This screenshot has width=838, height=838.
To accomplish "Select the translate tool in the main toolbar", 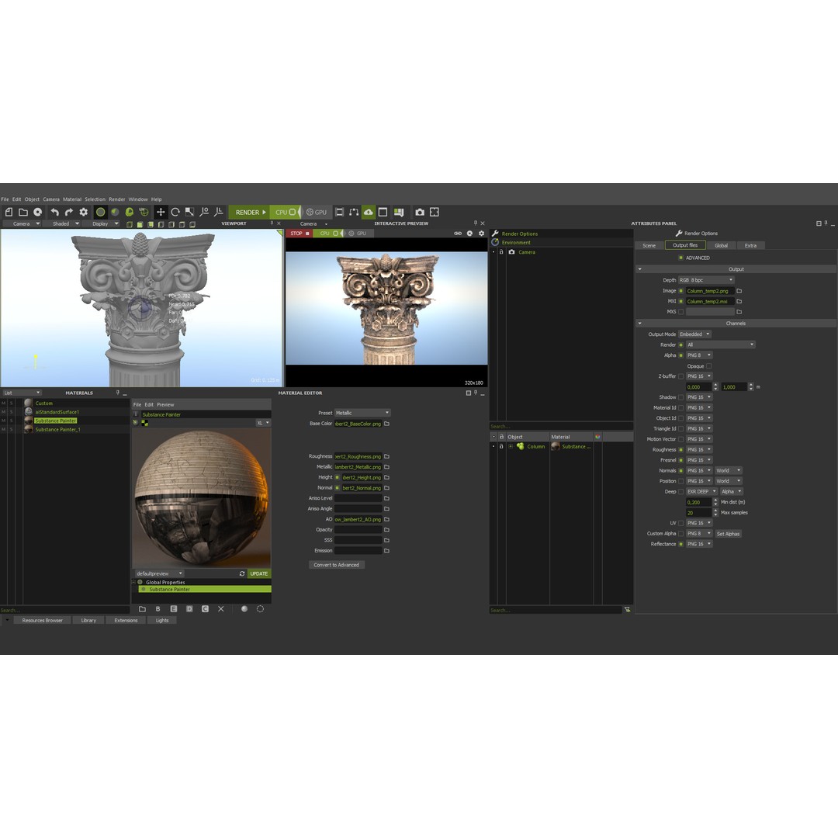I will click(162, 211).
